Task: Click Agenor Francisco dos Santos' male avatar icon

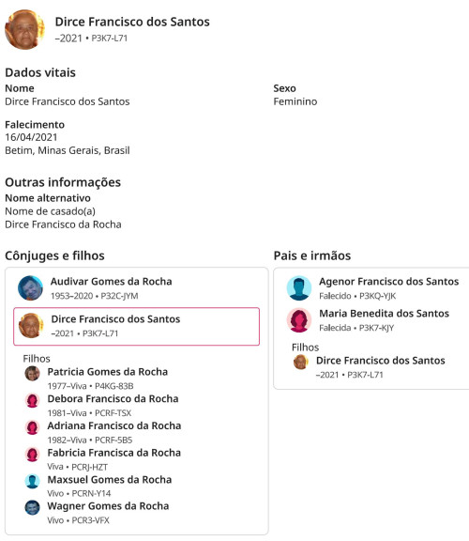Action: coord(299,288)
